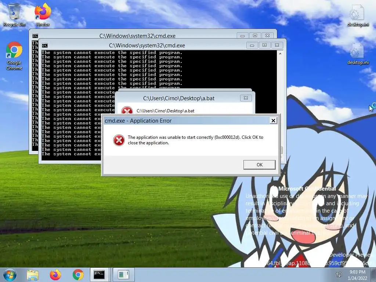
Task: Open File Explorer from the taskbar
Action: pos(33,275)
